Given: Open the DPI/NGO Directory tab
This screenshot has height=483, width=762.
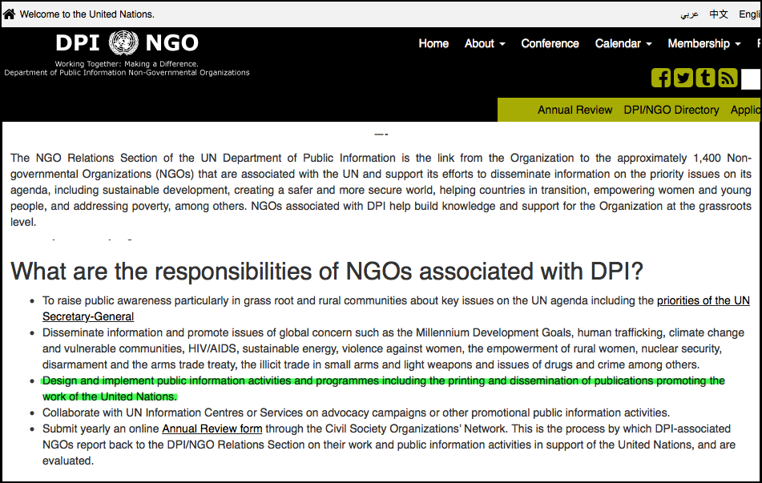Looking at the screenshot, I should click(x=671, y=110).
